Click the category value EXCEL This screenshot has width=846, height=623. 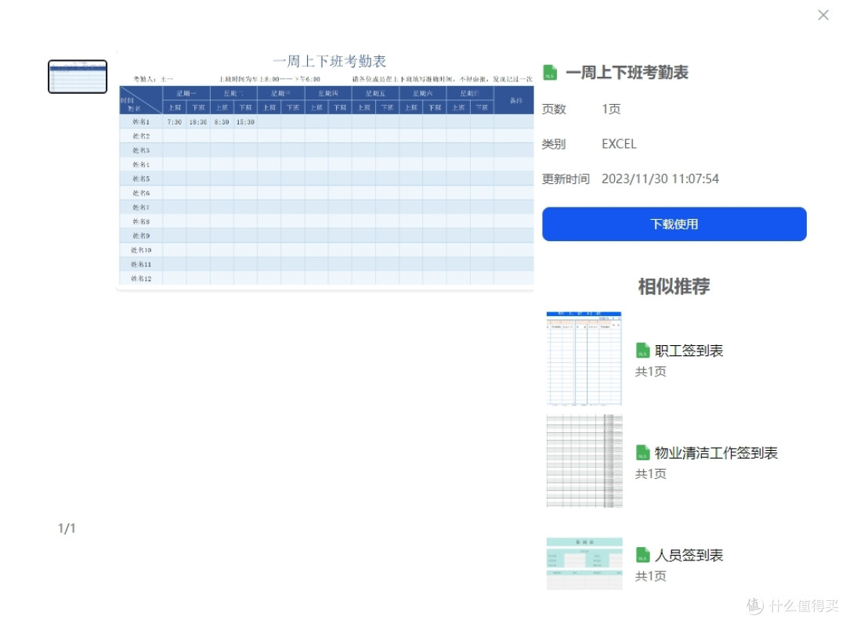pyautogui.click(x=619, y=144)
